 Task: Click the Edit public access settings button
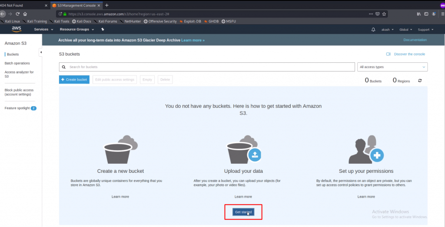click(x=115, y=80)
